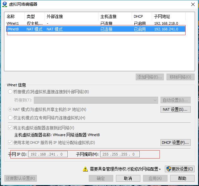Click 更改设置 button
The height and width of the screenshot is (186, 199).
[180, 169]
